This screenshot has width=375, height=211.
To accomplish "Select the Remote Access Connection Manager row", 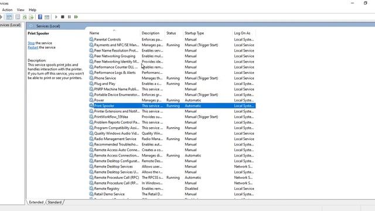I will [x=172, y=155].
